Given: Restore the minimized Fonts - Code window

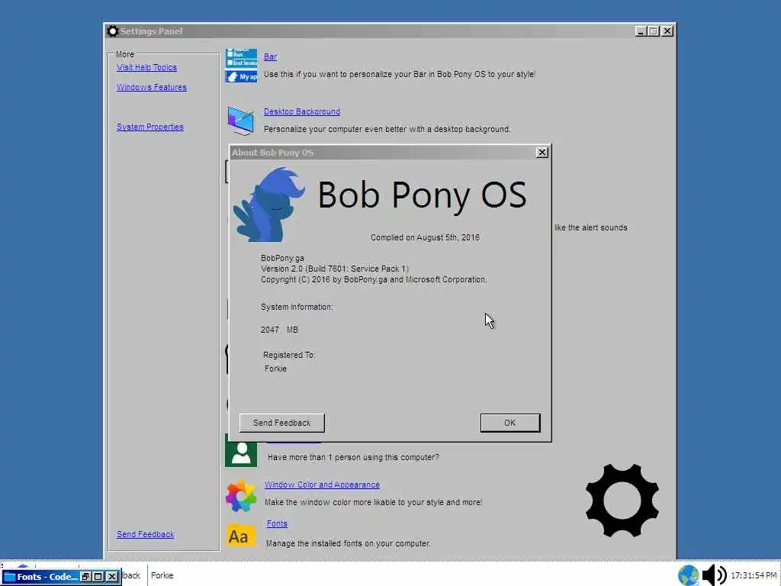Looking at the screenshot, I should (x=85, y=577).
